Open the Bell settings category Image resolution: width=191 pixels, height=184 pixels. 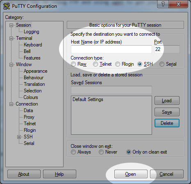27,51
